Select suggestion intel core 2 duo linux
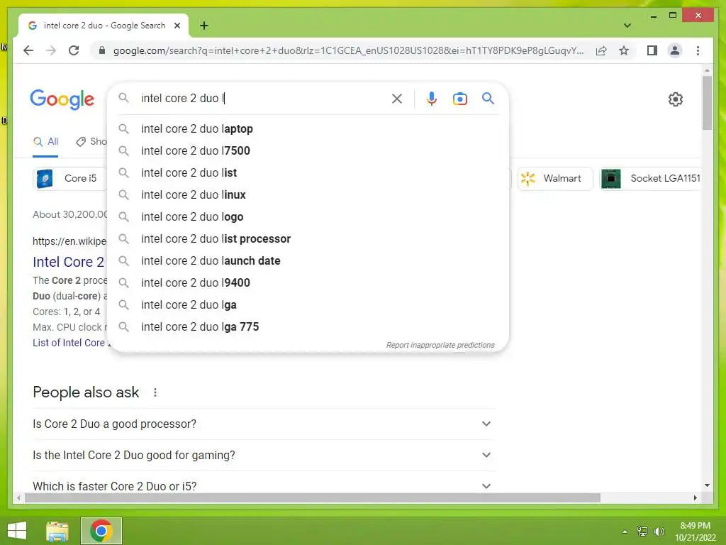726x545 pixels. (308, 194)
